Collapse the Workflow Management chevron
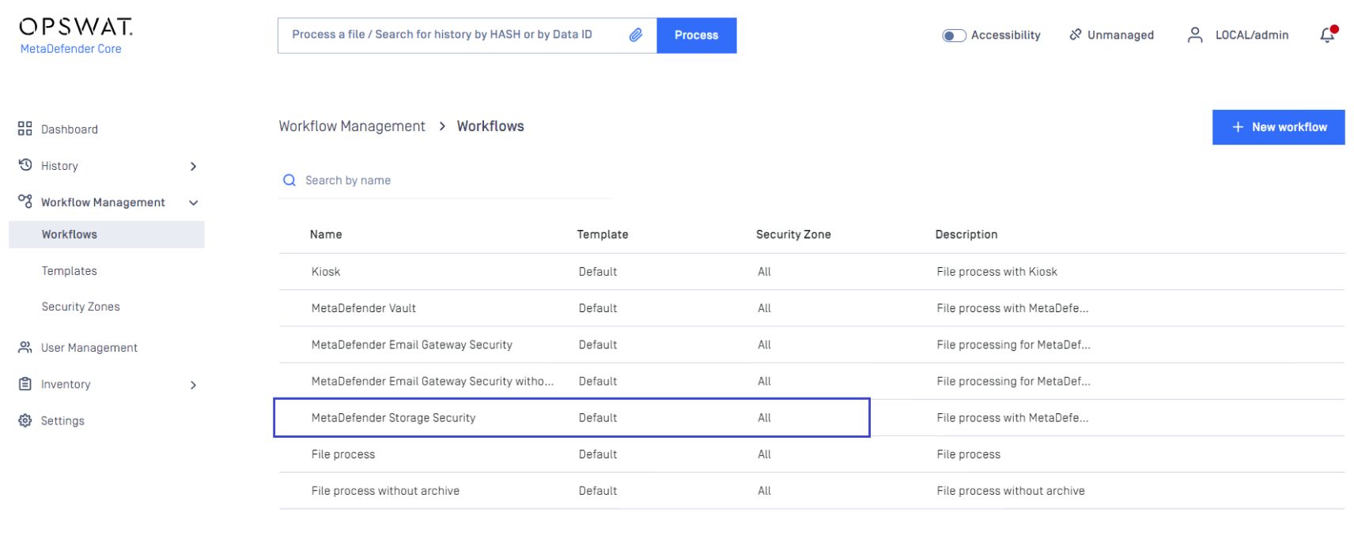Viewport: 1354px width, 539px height. tap(193, 203)
